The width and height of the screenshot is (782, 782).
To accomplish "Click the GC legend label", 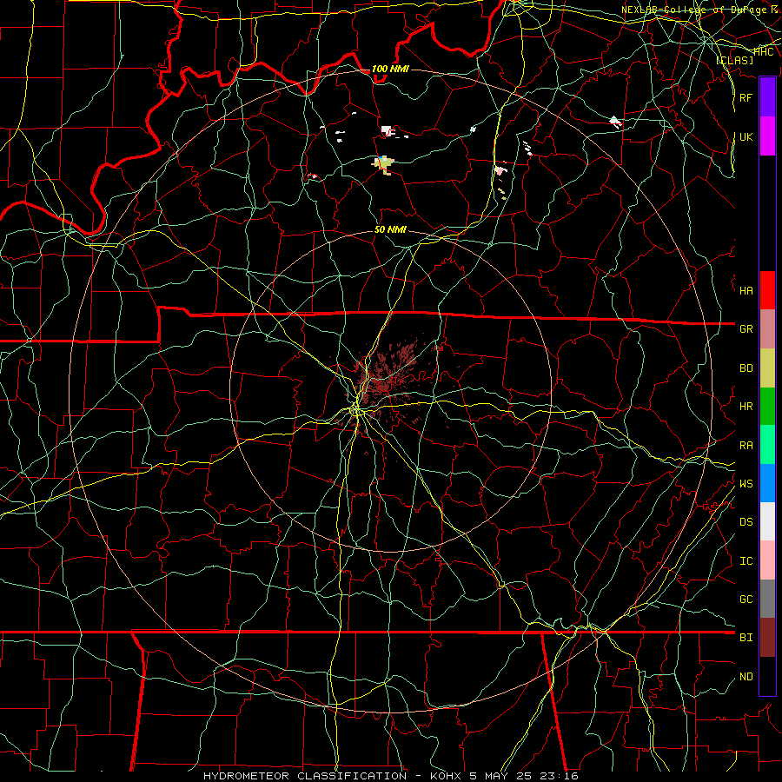I will (746, 600).
